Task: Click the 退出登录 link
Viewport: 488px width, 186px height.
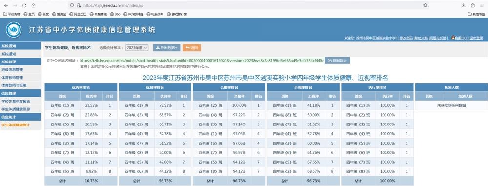Action: [476, 38]
